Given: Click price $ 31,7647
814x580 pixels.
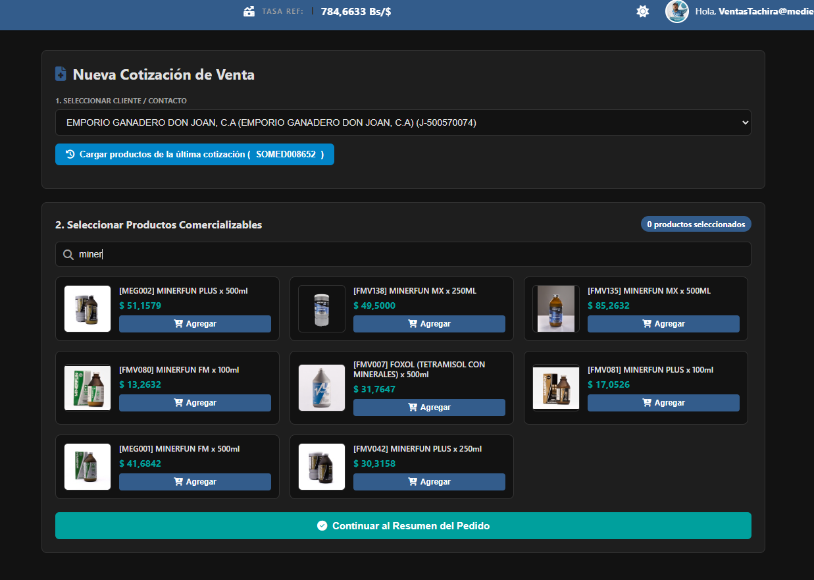Looking at the screenshot, I should [x=374, y=389].
